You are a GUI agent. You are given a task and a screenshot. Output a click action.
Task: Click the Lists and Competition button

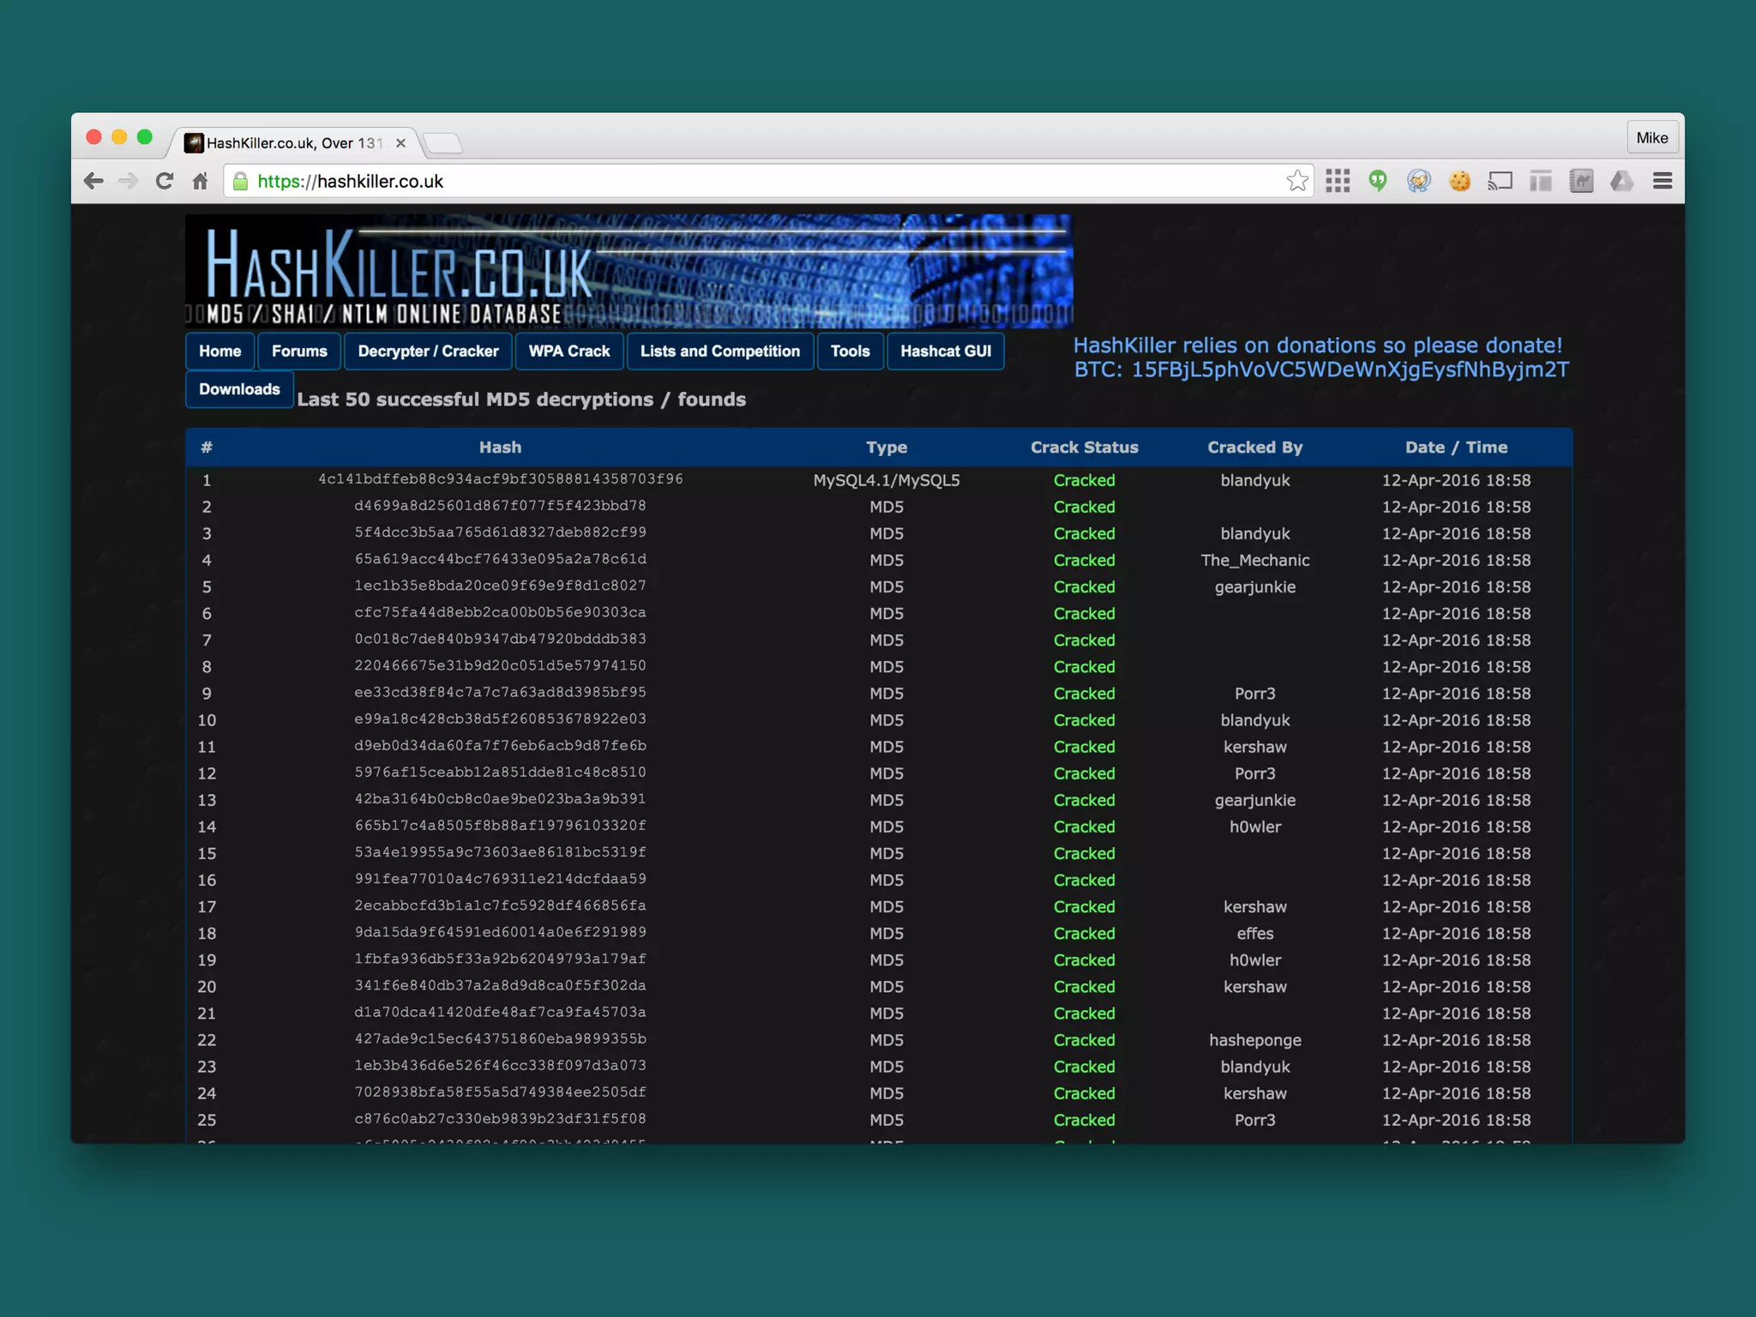tap(719, 352)
